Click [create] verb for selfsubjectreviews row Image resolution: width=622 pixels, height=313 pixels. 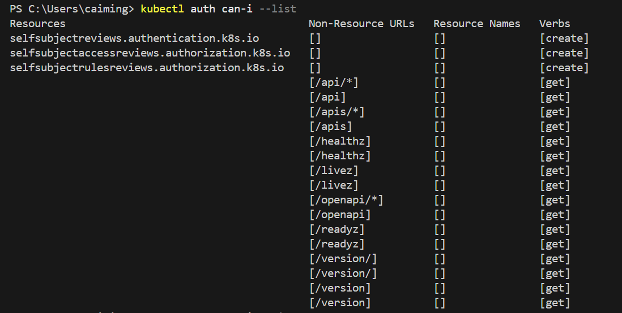[x=564, y=38]
